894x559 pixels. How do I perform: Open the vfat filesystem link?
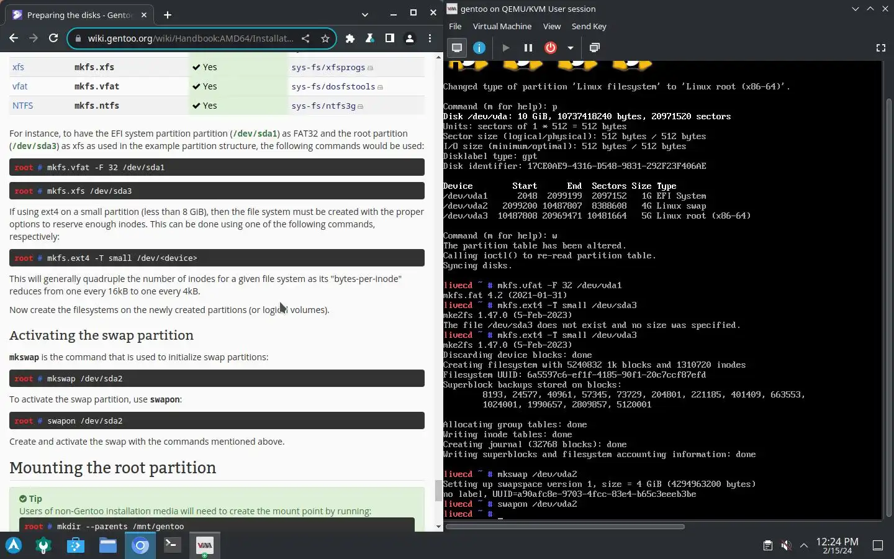coord(20,86)
